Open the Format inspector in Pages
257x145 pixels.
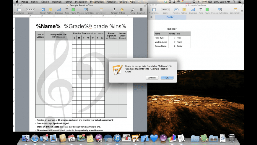coord(133,10)
